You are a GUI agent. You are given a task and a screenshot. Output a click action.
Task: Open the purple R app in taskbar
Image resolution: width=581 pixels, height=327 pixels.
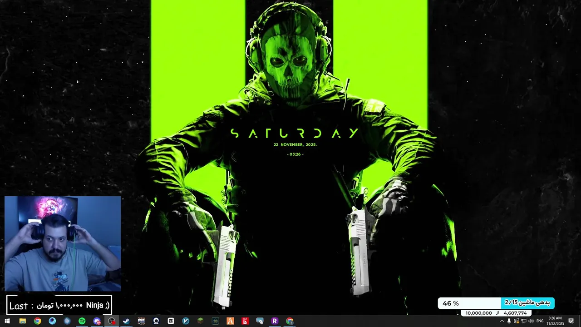tap(274, 321)
